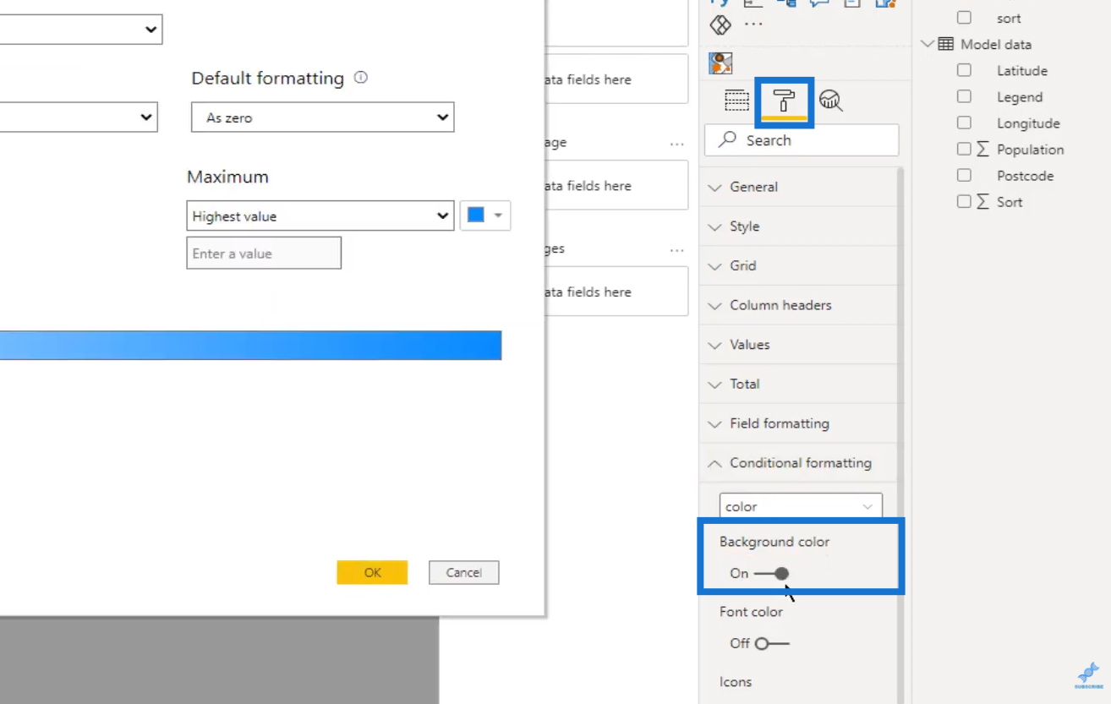Click the format pane Search box
The height and width of the screenshot is (704, 1111).
[802, 140]
